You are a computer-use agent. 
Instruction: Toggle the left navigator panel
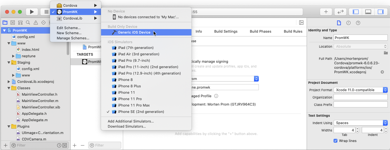tap(356, 12)
